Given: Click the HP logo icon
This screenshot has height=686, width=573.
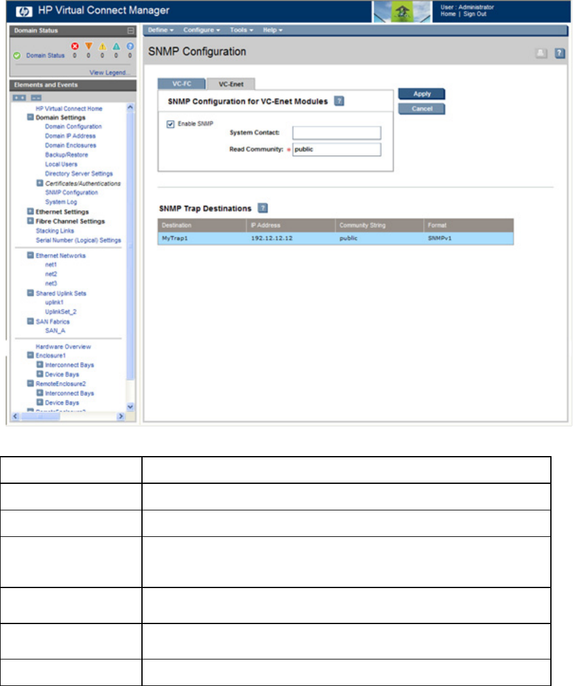Looking at the screenshot, I should [24, 11].
